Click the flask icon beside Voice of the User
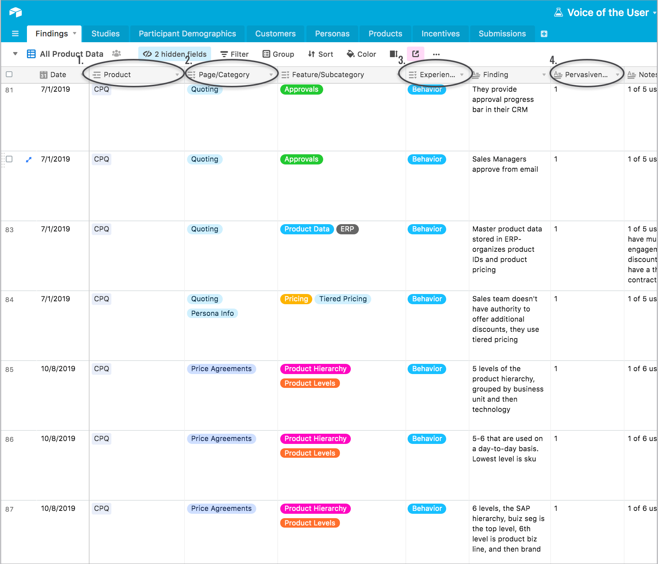Screen dimensions: 658x564 558,12
